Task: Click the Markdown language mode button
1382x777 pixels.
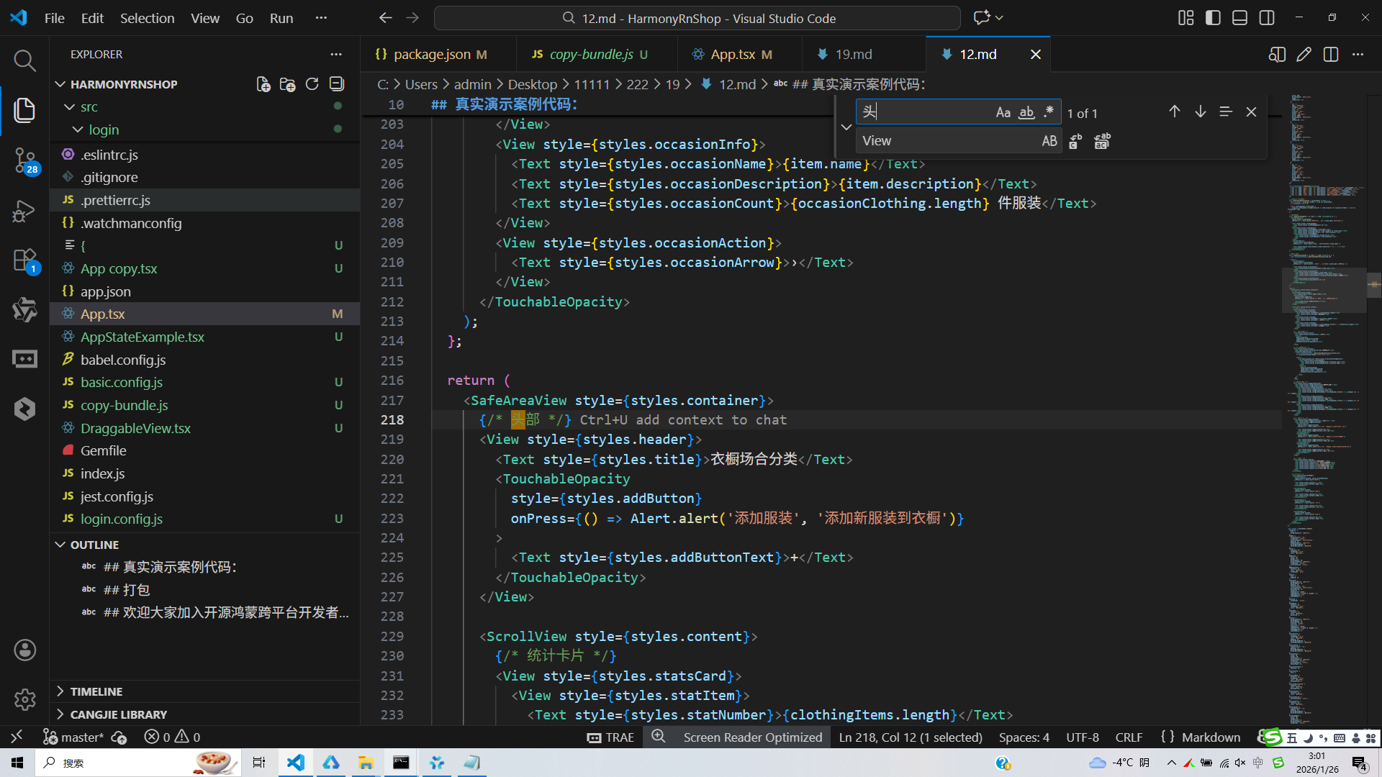Action: click(x=1211, y=737)
